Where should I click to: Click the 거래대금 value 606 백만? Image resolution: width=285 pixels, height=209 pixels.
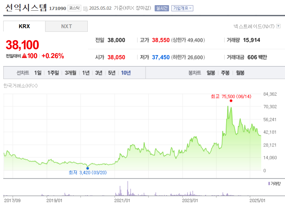(257, 57)
